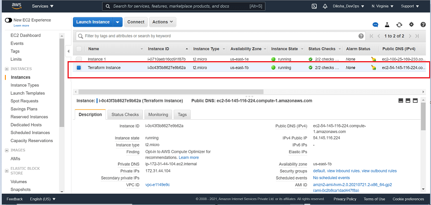Switch to the Description tab

[90, 114]
